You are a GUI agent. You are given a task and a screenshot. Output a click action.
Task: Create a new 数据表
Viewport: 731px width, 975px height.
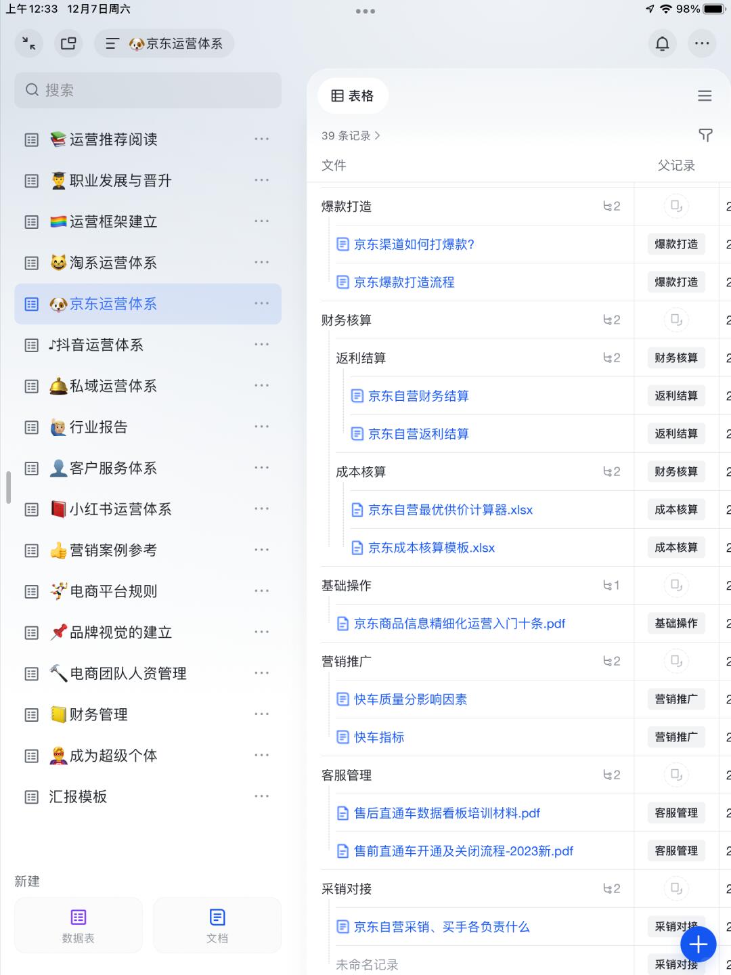79,926
